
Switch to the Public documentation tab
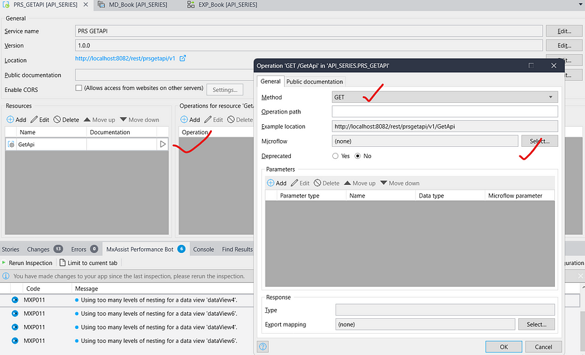(314, 81)
